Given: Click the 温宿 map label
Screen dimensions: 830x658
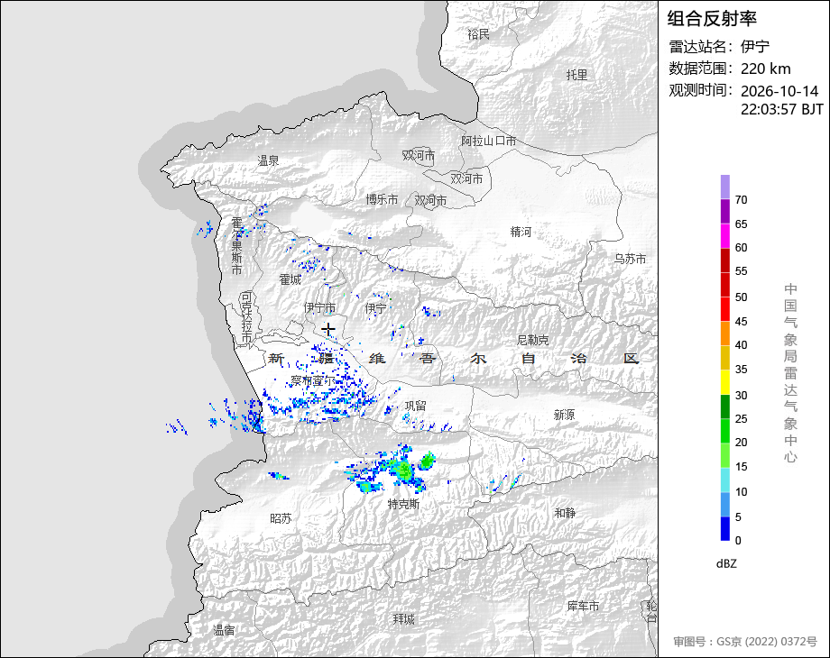Looking at the screenshot, I should [x=224, y=630].
